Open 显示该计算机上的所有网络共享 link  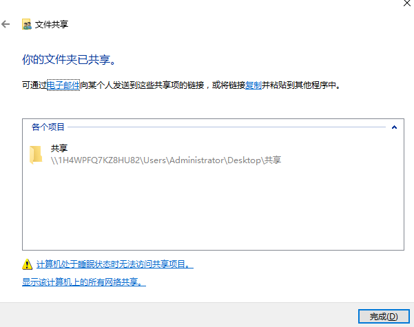pyautogui.click(x=84, y=282)
